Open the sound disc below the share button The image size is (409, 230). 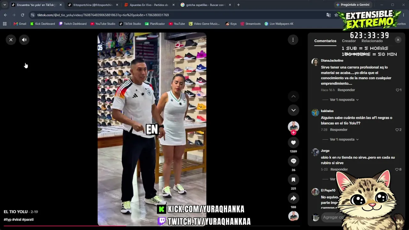point(293,216)
